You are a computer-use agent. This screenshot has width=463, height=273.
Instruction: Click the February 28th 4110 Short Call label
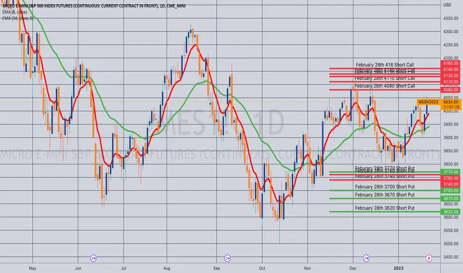click(385, 78)
